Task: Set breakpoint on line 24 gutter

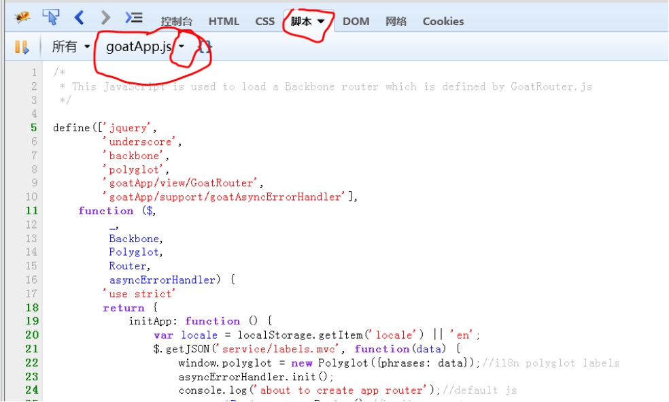Action: (32, 390)
